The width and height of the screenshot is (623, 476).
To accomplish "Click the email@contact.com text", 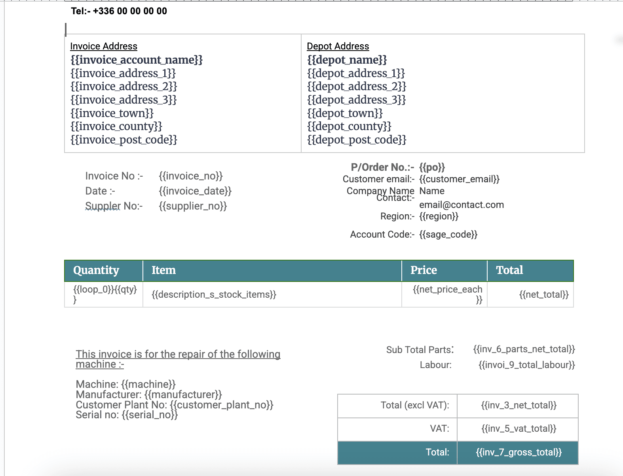I will tap(462, 205).
